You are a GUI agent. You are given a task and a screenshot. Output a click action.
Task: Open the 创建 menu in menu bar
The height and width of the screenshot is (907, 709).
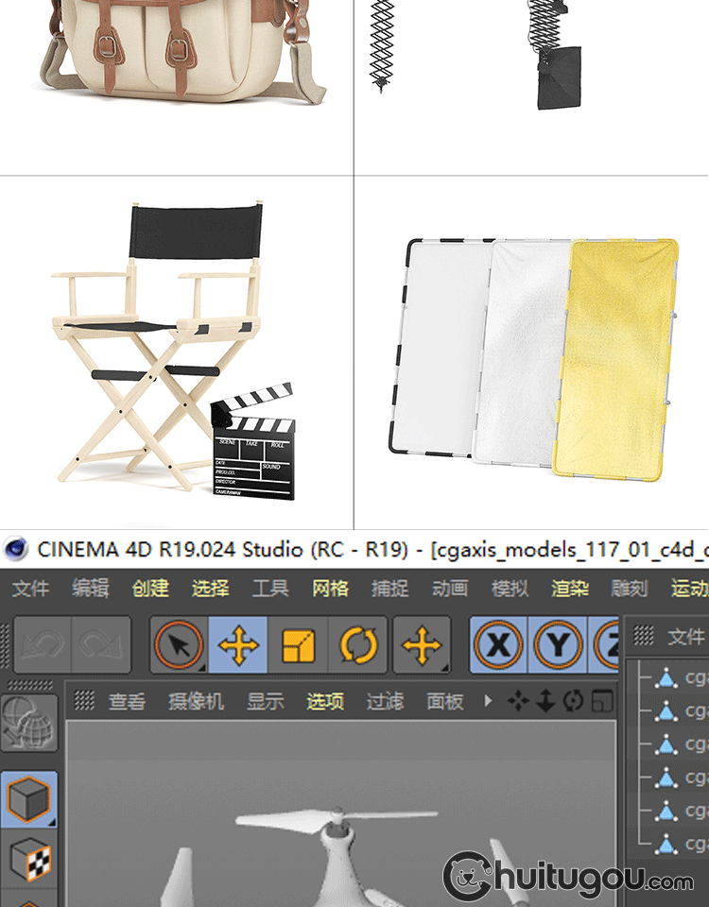(150, 588)
